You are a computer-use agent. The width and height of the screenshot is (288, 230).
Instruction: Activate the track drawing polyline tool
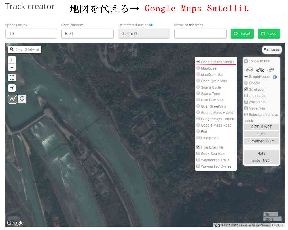[x=12, y=99]
